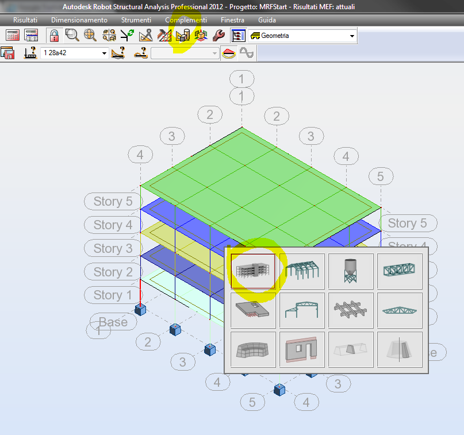This screenshot has width=464, height=435.
Task: Click the colored 3D cube view icon
Action: point(201,35)
